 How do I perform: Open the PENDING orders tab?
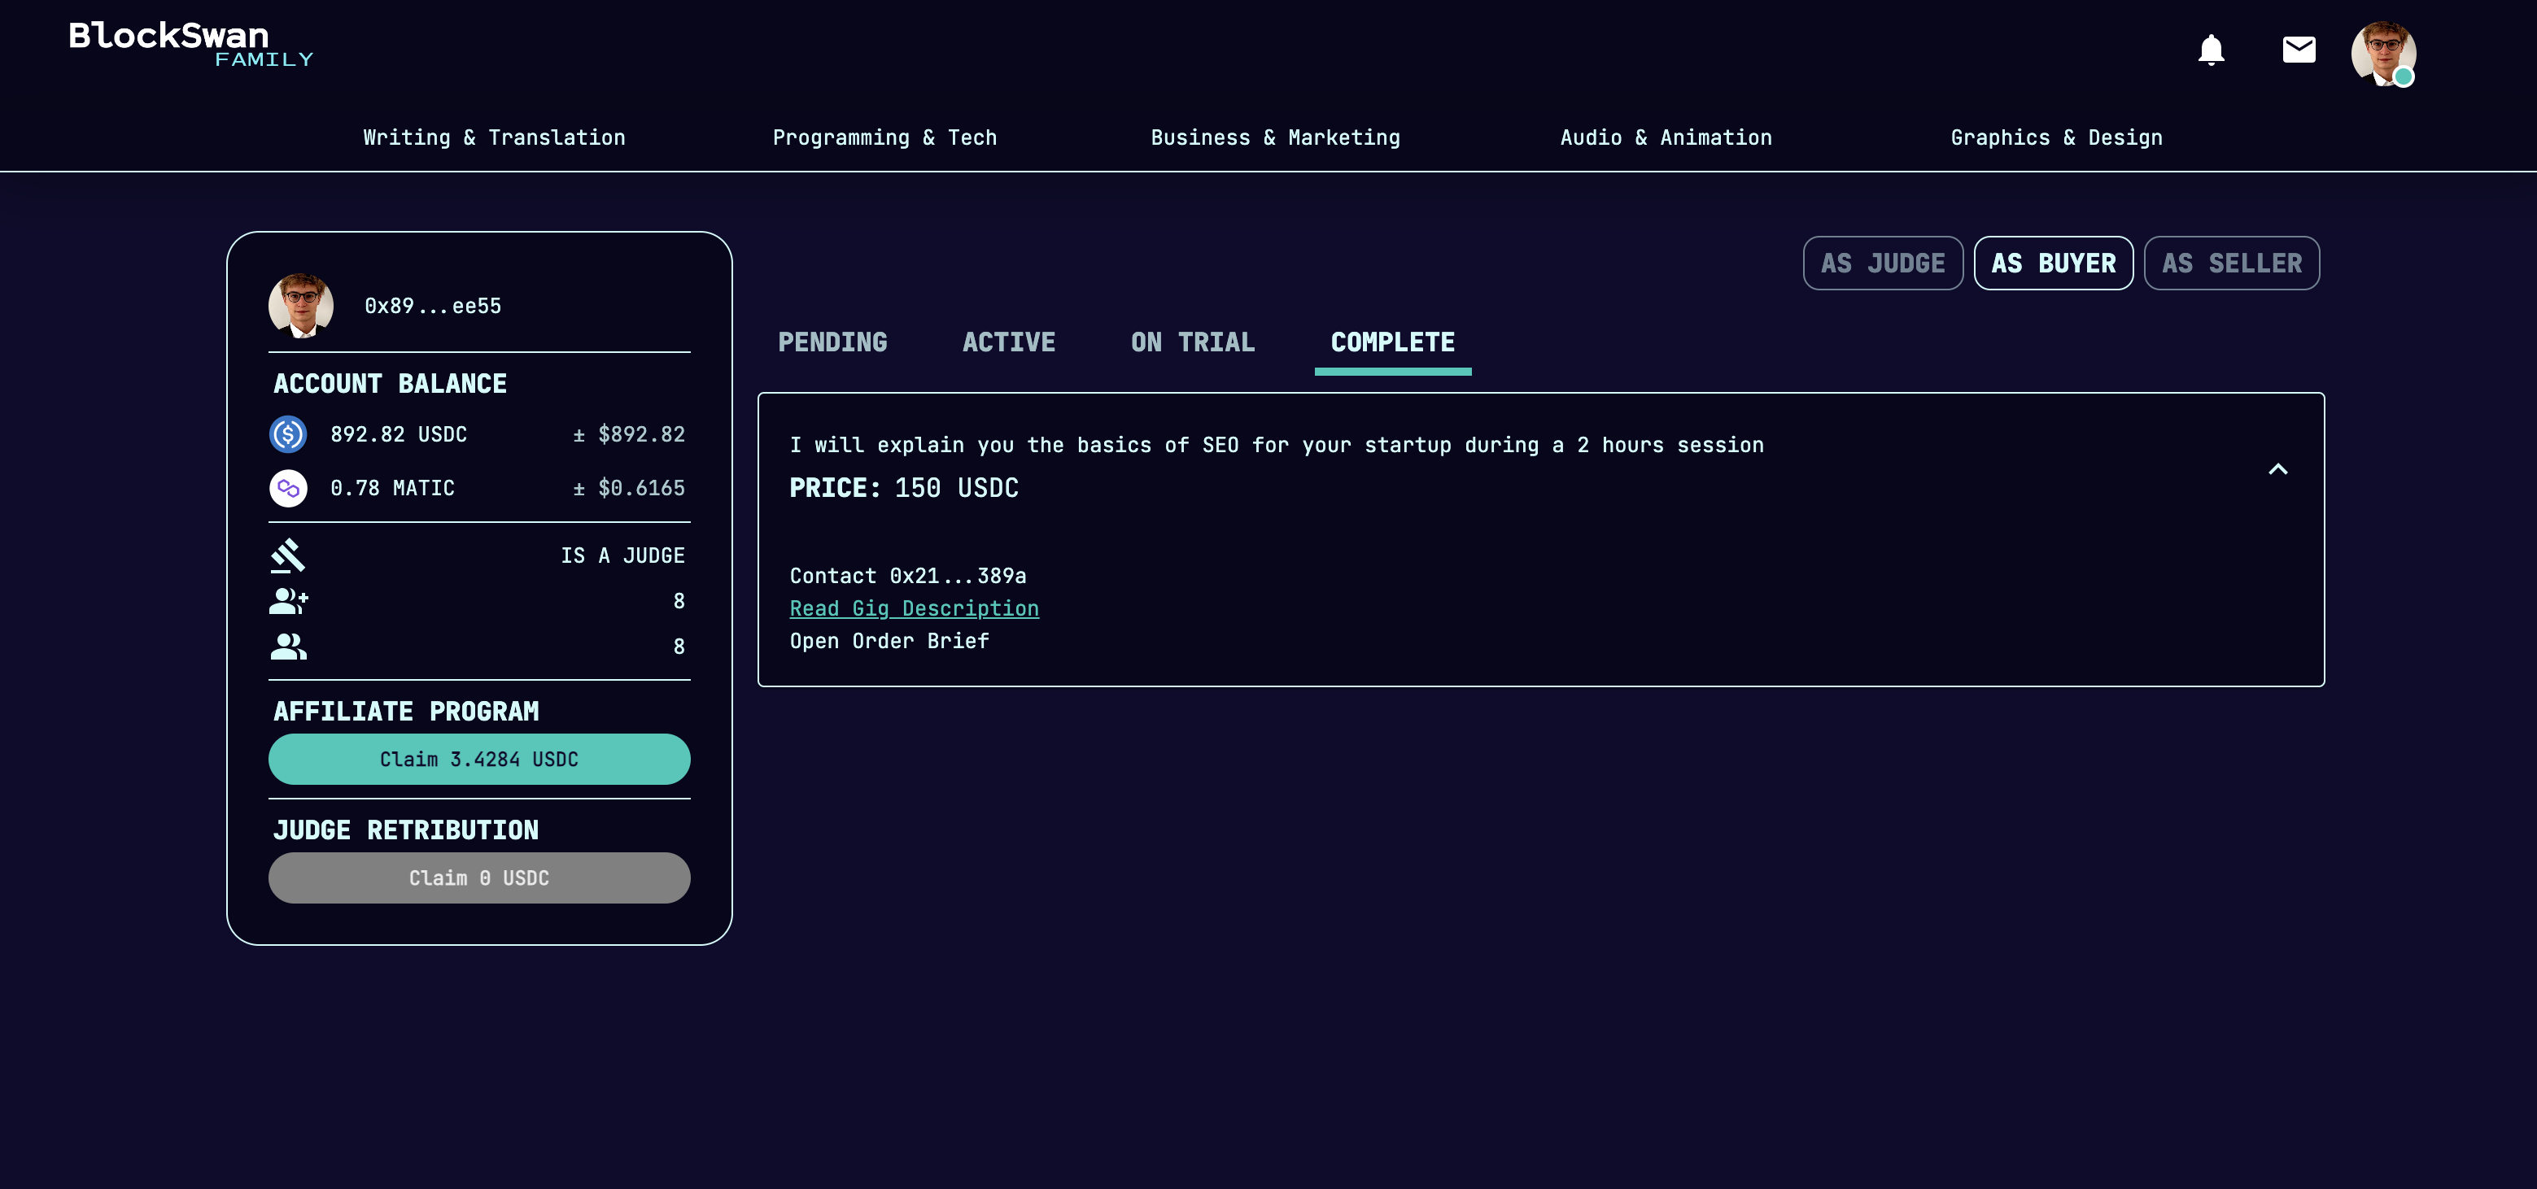coord(832,342)
